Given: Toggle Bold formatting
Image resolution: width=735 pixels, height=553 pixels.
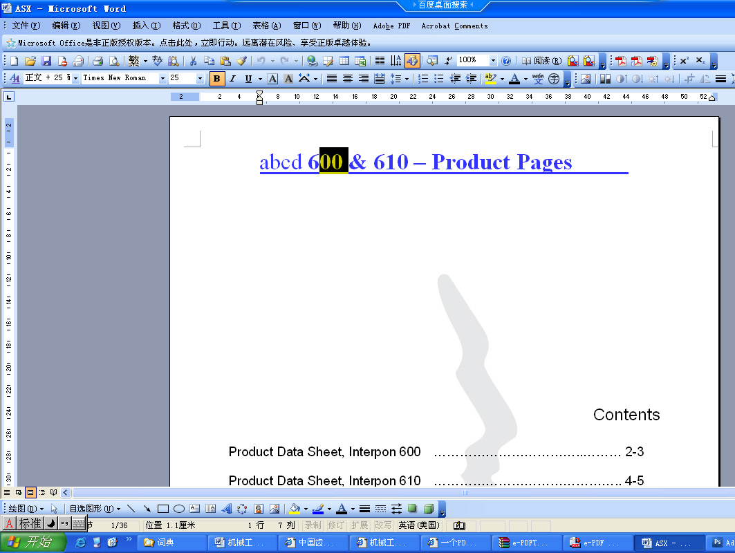Looking at the screenshot, I should pos(216,79).
